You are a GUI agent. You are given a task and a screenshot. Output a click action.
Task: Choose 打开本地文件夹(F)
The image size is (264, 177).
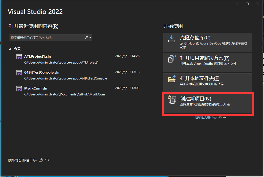pyautogui.click(x=208, y=83)
